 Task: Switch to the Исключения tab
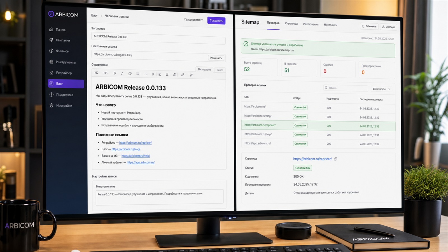[x=311, y=24]
